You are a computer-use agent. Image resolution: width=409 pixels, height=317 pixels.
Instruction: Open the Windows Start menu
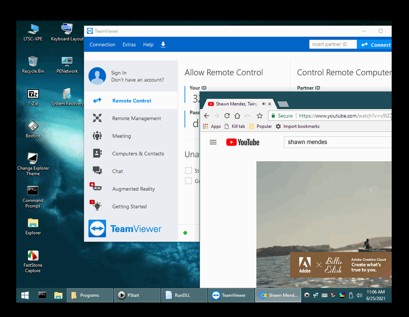[x=25, y=295]
